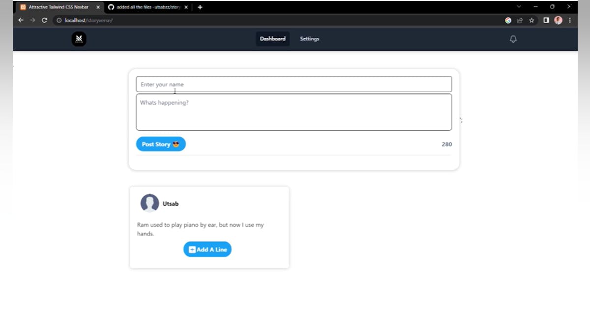Open the Chrome three-dot menu

pos(570,20)
